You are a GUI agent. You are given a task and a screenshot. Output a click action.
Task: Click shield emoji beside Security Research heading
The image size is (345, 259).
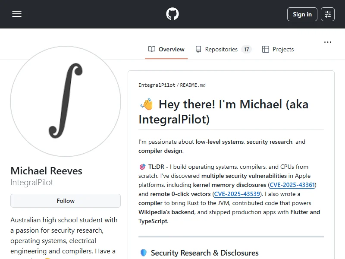[x=144, y=253]
